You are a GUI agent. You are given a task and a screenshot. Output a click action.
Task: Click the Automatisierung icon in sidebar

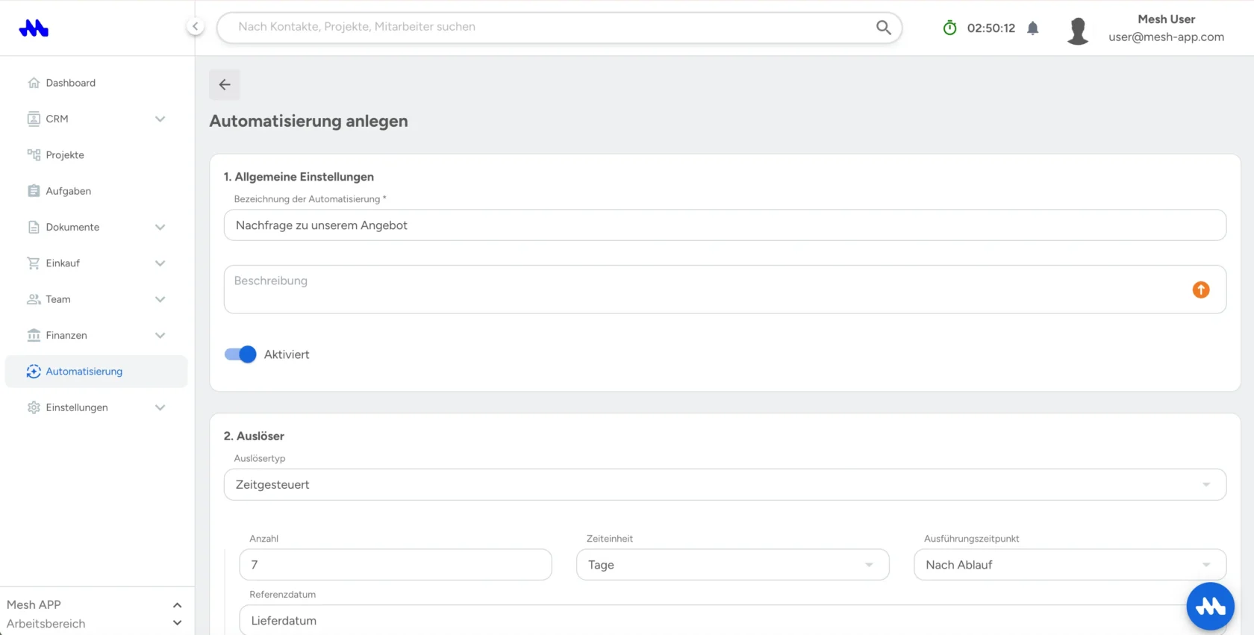tap(34, 372)
